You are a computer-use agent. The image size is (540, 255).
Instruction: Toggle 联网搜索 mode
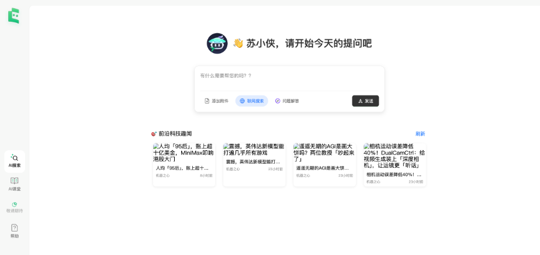pyautogui.click(x=252, y=101)
